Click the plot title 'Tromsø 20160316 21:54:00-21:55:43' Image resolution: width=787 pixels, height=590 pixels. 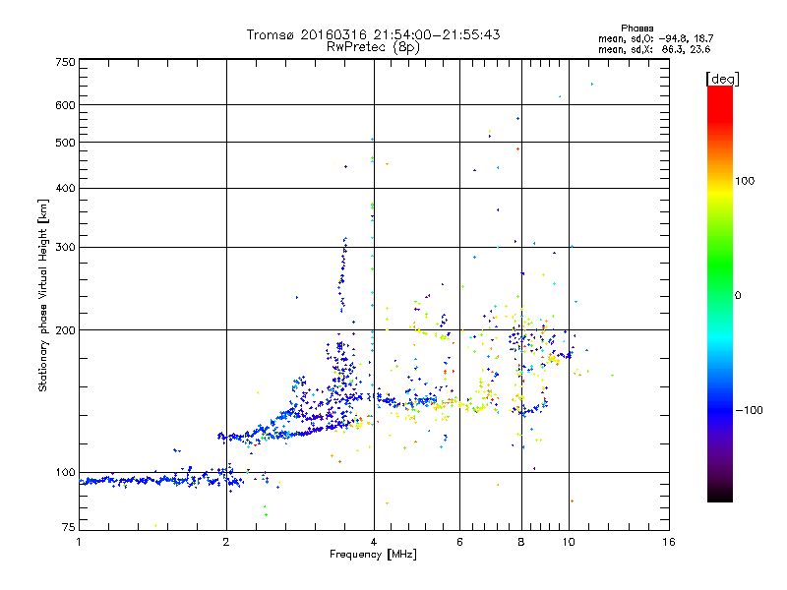point(373,34)
